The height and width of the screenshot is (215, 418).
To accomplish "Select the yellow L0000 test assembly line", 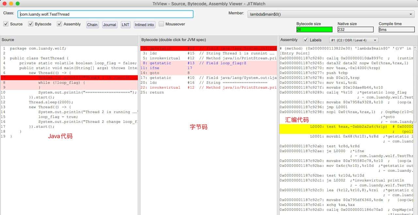I will pyautogui.click(x=346, y=127).
